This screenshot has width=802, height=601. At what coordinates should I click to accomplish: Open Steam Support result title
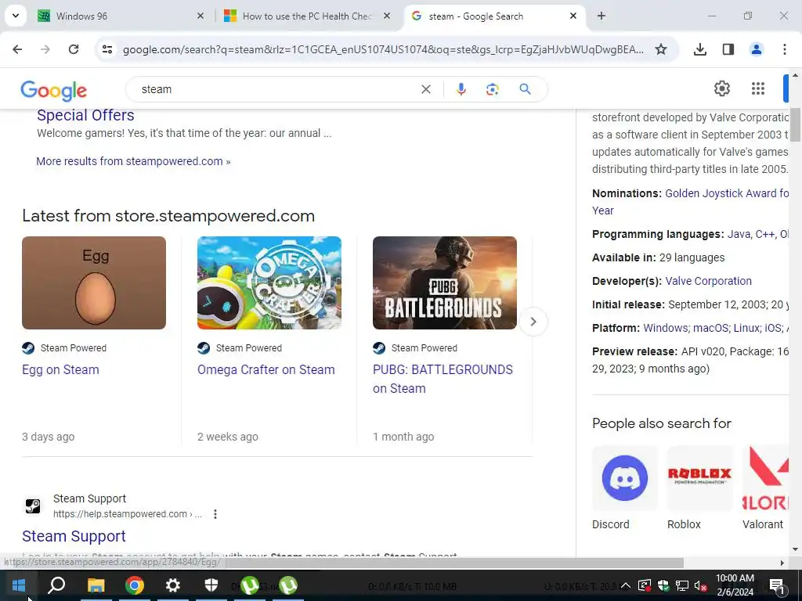[x=74, y=536]
